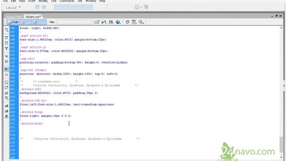This screenshot has width=286, height=161.
Task: Switch to Split view button
Action: point(25,22)
